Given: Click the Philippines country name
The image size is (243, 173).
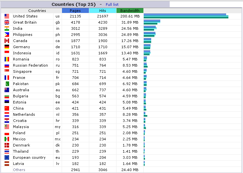Looking at the screenshot, I should [23, 35].
